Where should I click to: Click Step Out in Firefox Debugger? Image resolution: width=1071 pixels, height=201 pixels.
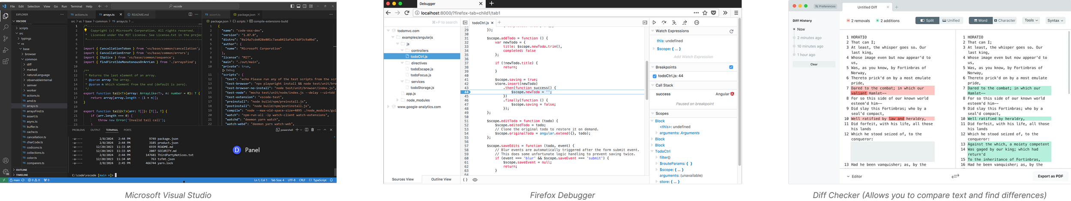point(685,23)
